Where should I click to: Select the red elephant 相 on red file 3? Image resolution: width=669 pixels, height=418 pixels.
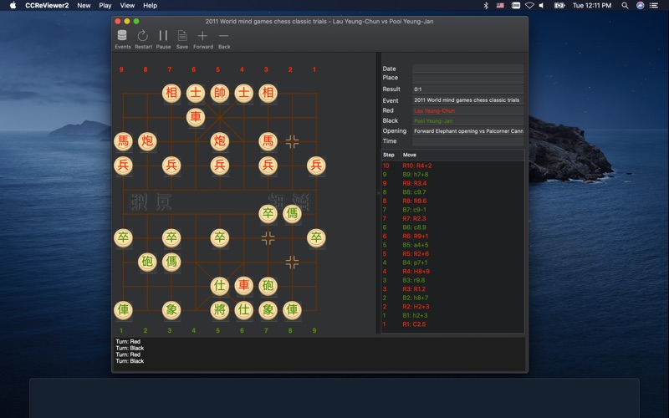point(268,93)
